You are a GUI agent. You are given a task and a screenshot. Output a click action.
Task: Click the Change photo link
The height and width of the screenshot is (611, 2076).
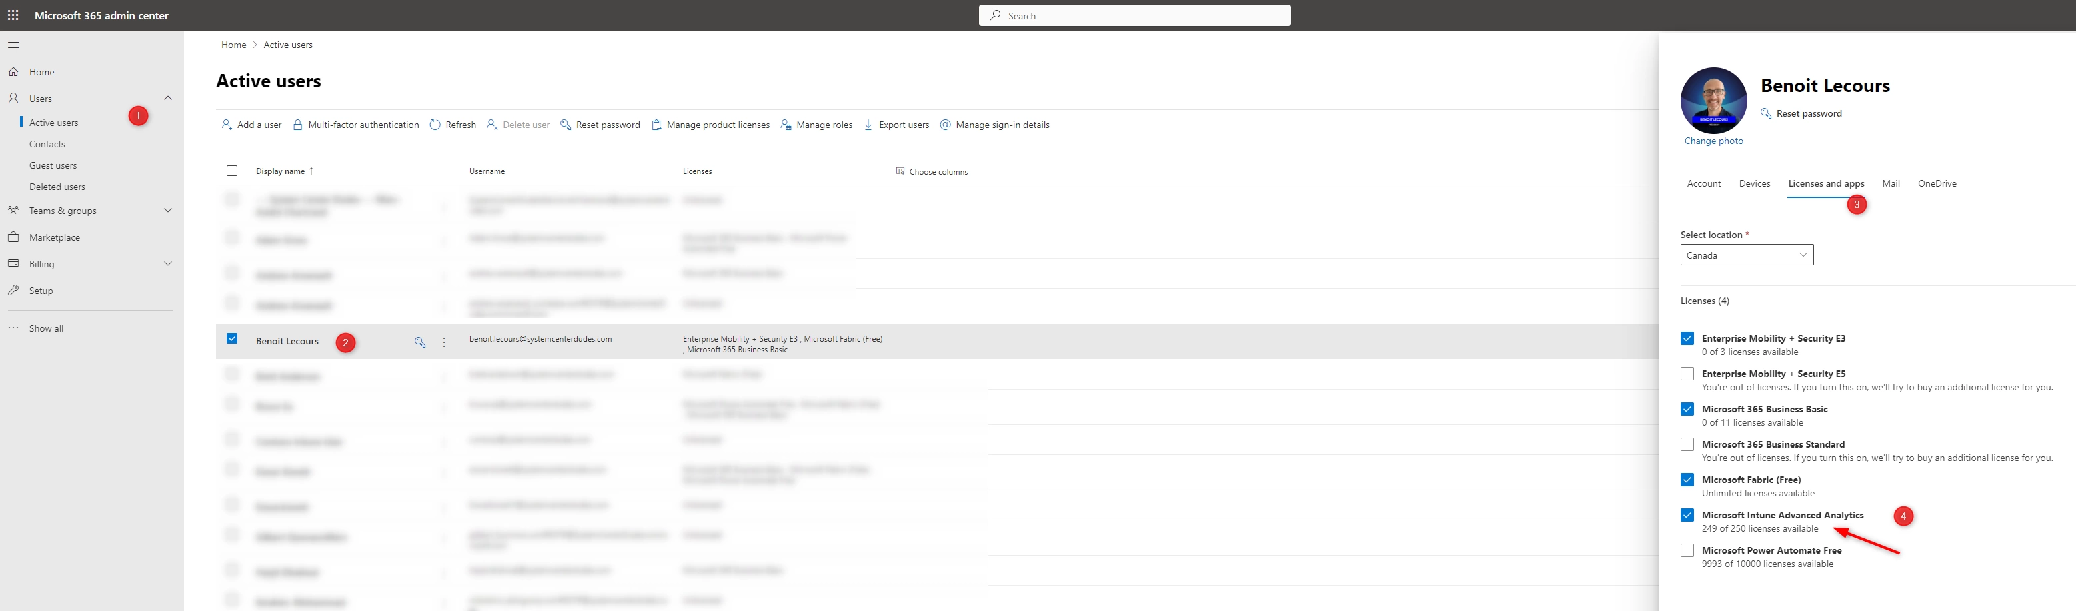click(1713, 141)
